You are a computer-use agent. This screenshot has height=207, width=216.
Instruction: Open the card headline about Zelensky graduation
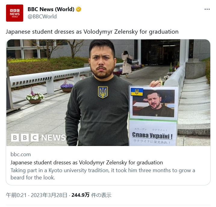(x=87, y=163)
